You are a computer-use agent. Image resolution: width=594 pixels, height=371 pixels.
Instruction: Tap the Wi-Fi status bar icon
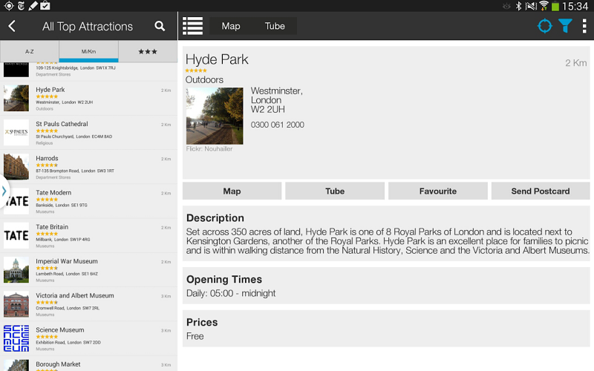pyautogui.click(x=544, y=6)
